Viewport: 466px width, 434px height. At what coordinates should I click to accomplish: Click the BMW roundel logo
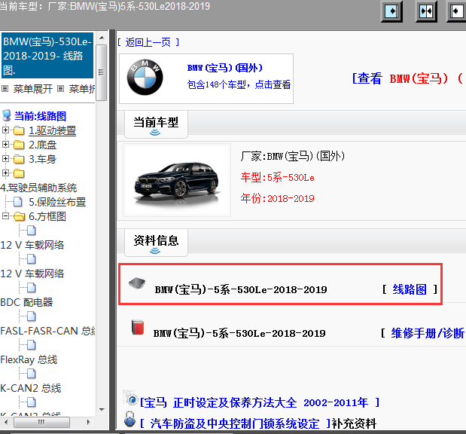pyautogui.click(x=145, y=78)
